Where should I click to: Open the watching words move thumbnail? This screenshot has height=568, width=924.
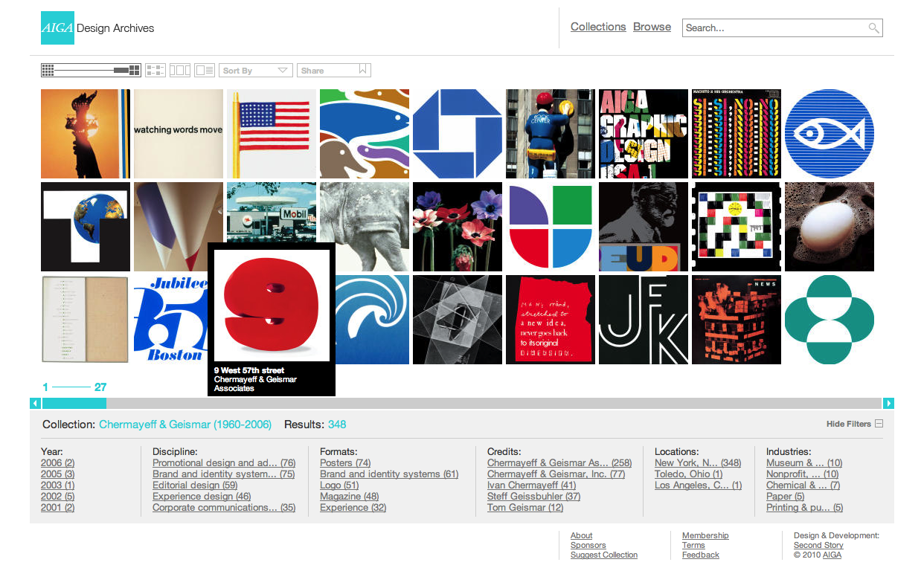[x=179, y=134]
